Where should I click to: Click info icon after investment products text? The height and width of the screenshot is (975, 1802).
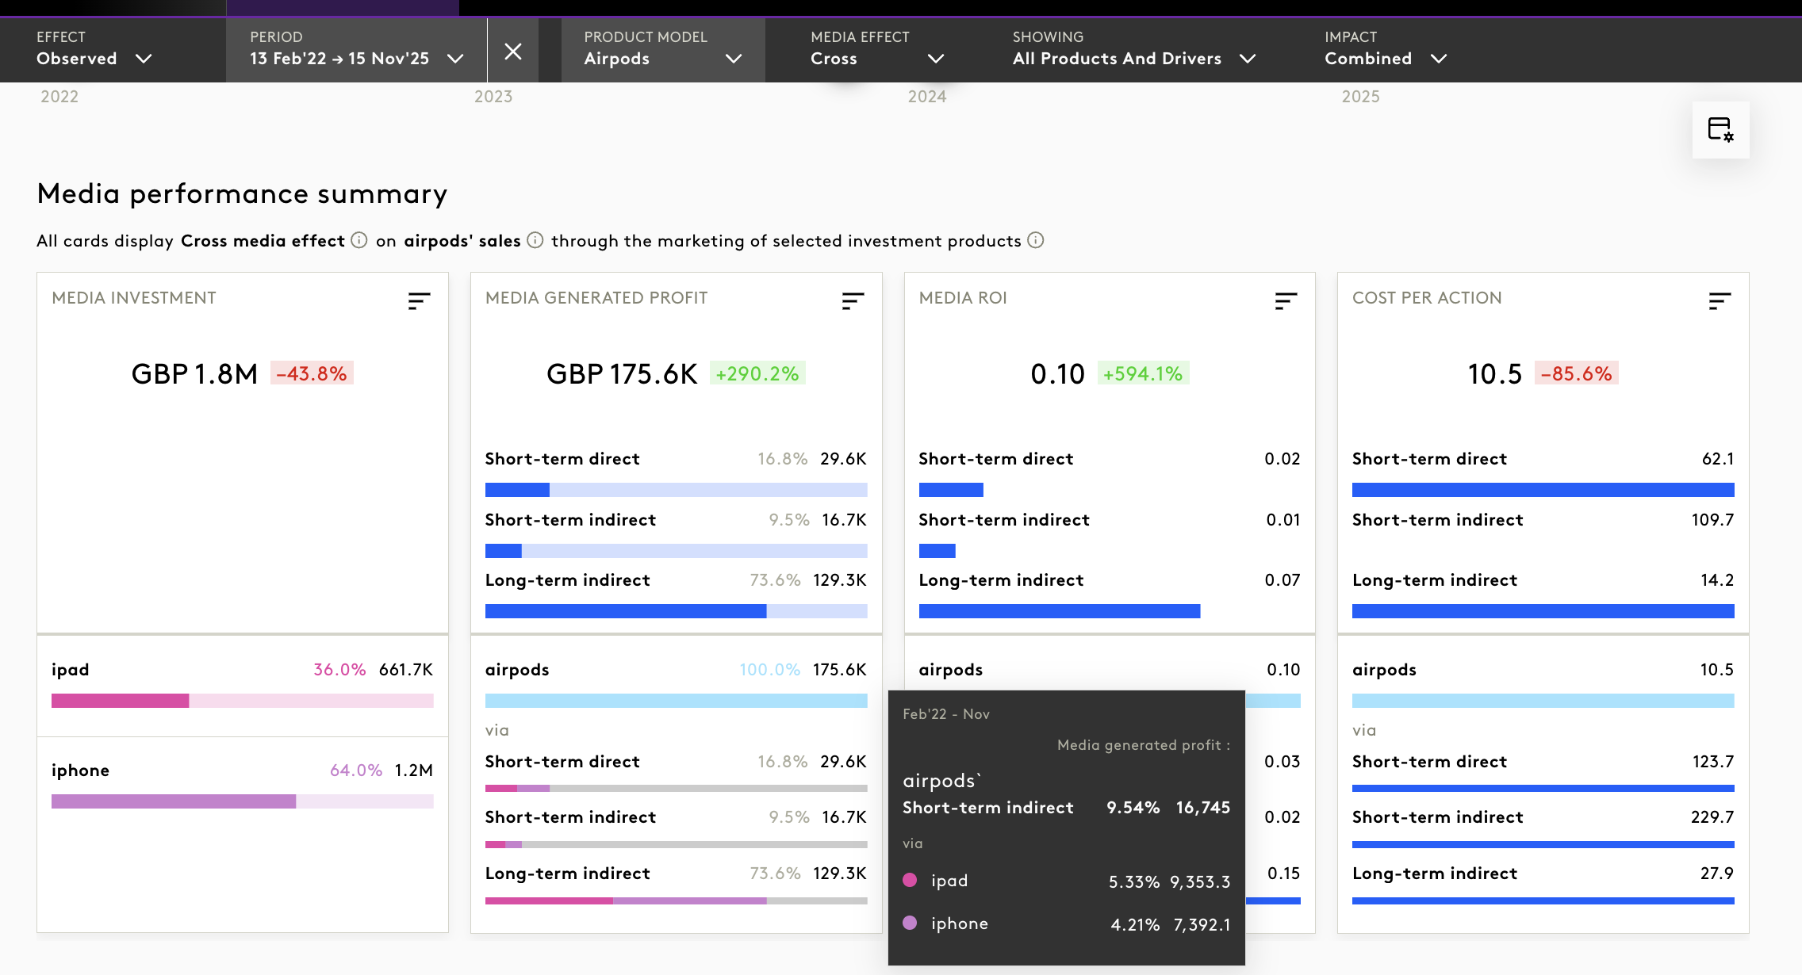click(x=1036, y=240)
